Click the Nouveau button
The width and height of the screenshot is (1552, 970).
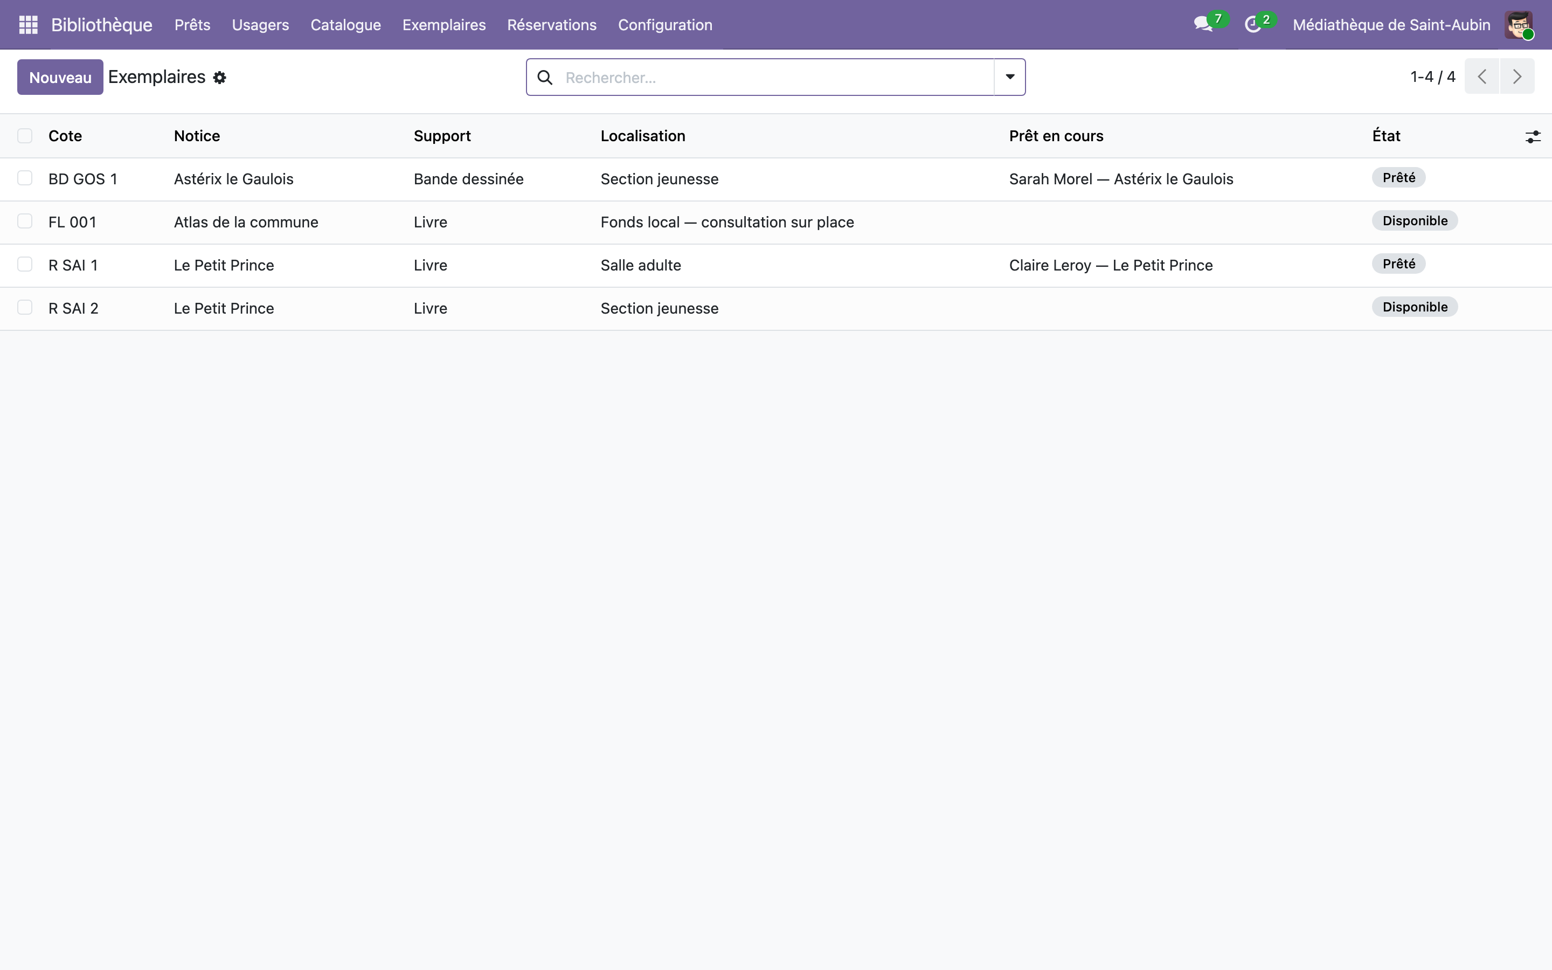(60, 77)
